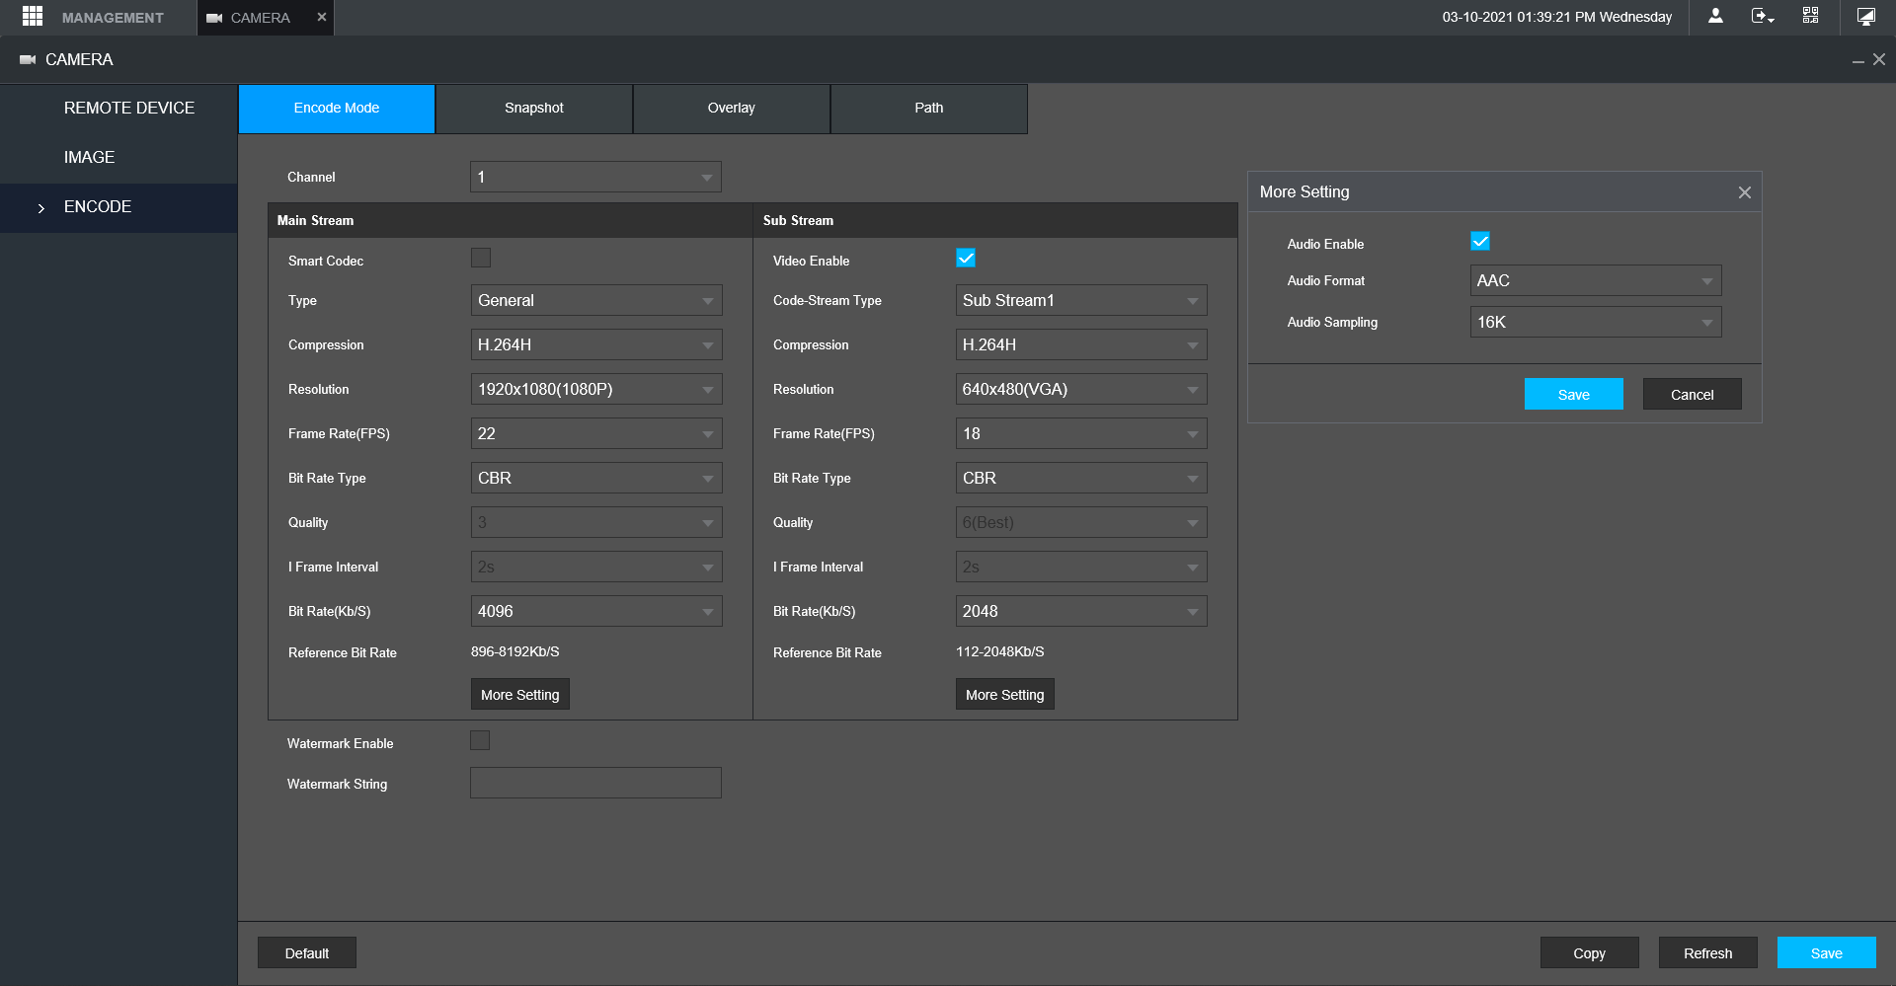Click the chevron beside ENCODE
This screenshot has height=986, width=1896.
[x=40, y=208]
